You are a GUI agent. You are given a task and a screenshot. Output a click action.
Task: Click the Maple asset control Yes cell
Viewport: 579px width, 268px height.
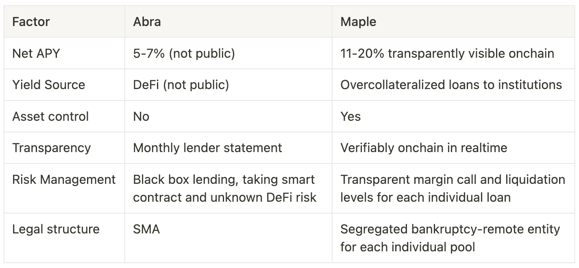[453, 116]
